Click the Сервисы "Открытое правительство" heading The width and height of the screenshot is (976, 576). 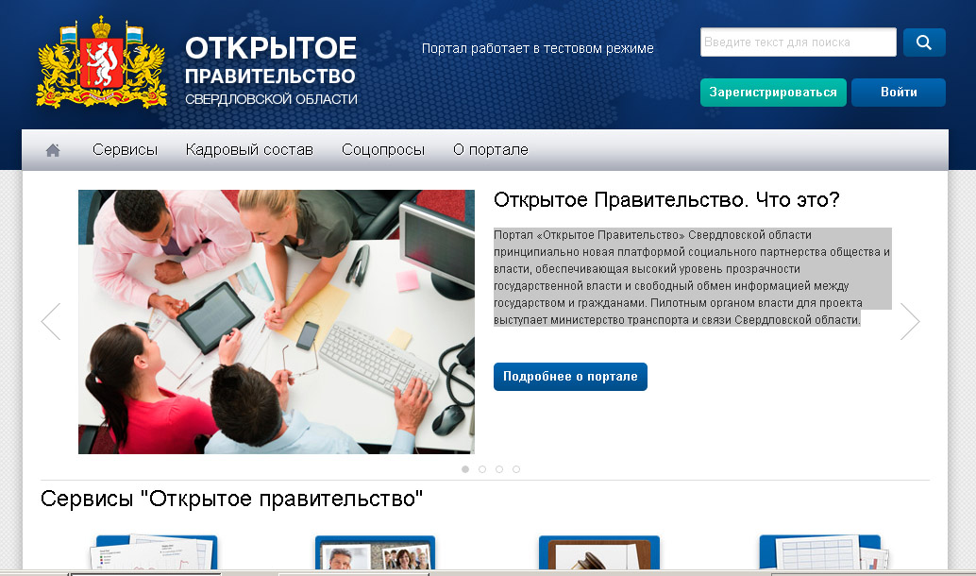[231, 499]
